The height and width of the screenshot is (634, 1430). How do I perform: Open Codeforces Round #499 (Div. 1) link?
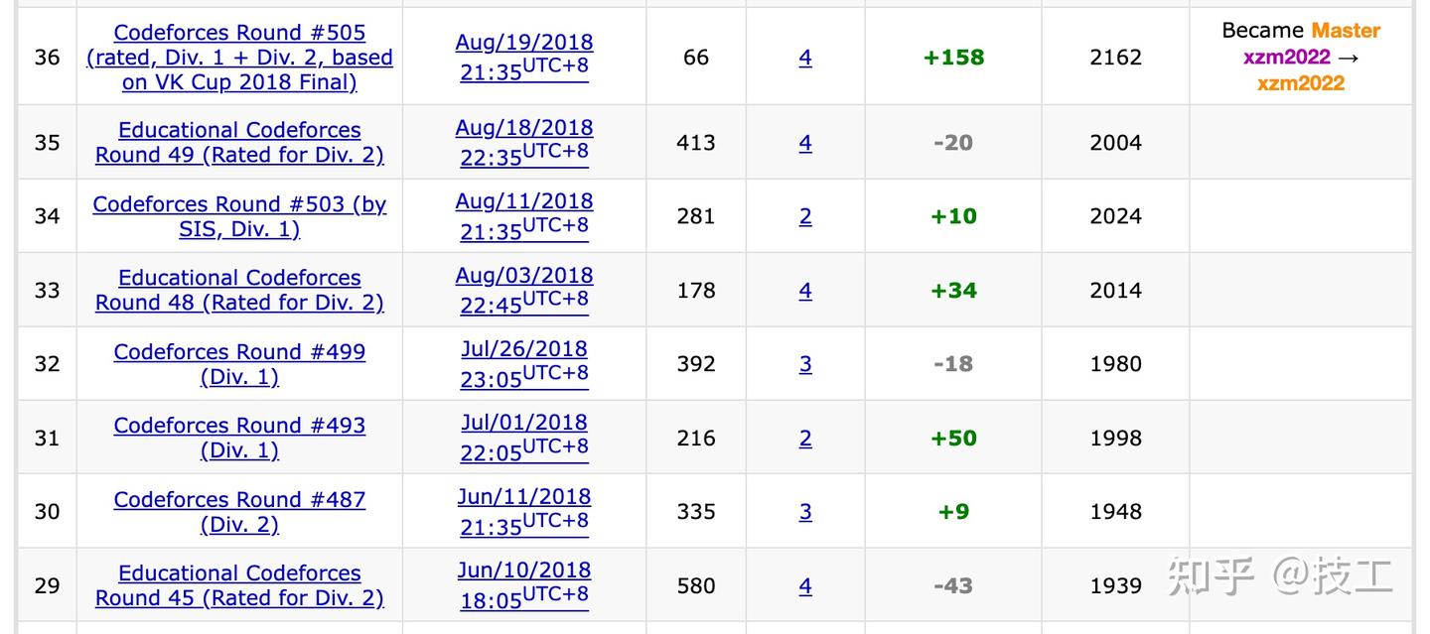tap(239, 364)
